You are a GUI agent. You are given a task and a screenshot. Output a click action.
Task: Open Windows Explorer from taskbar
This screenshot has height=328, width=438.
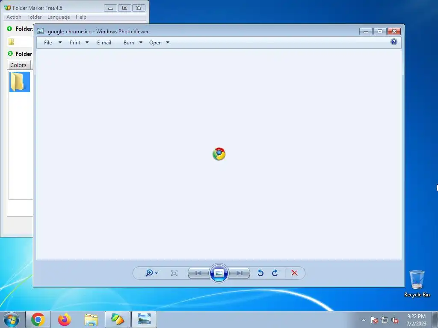coord(91,319)
